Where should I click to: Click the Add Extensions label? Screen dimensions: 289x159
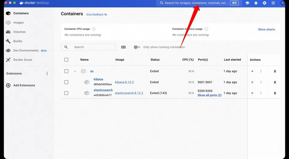coord(24,85)
